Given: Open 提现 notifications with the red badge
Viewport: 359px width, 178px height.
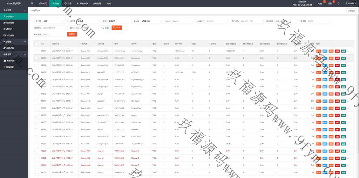Looking at the screenshot, I should point(329,3).
